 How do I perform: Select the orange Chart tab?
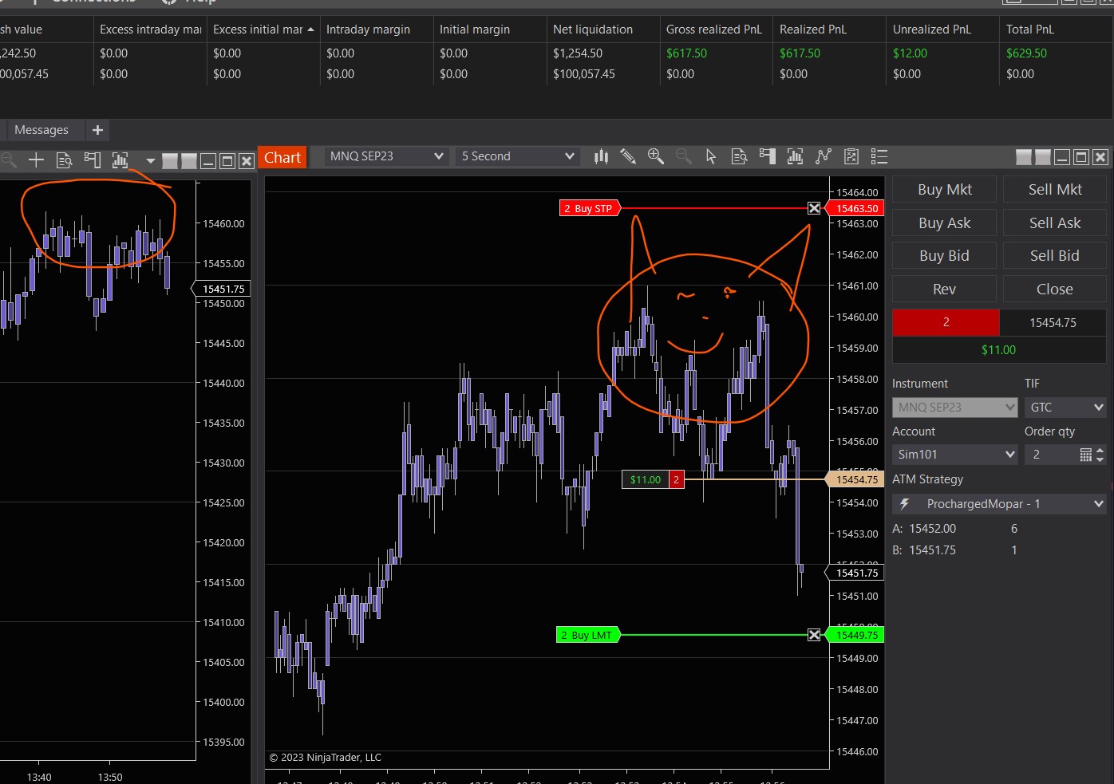coord(282,158)
